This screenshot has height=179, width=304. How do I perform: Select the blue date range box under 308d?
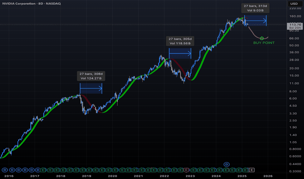tap(91, 89)
